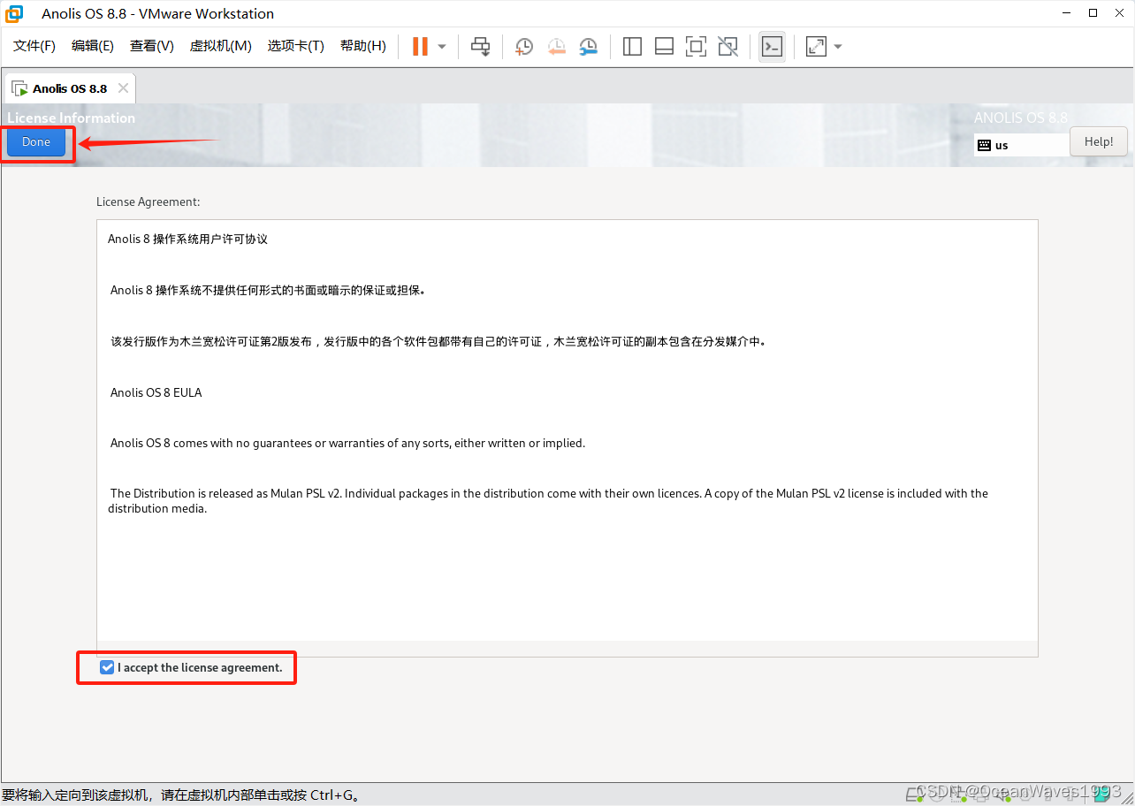Open the 选项卡(T) menu

point(296,46)
